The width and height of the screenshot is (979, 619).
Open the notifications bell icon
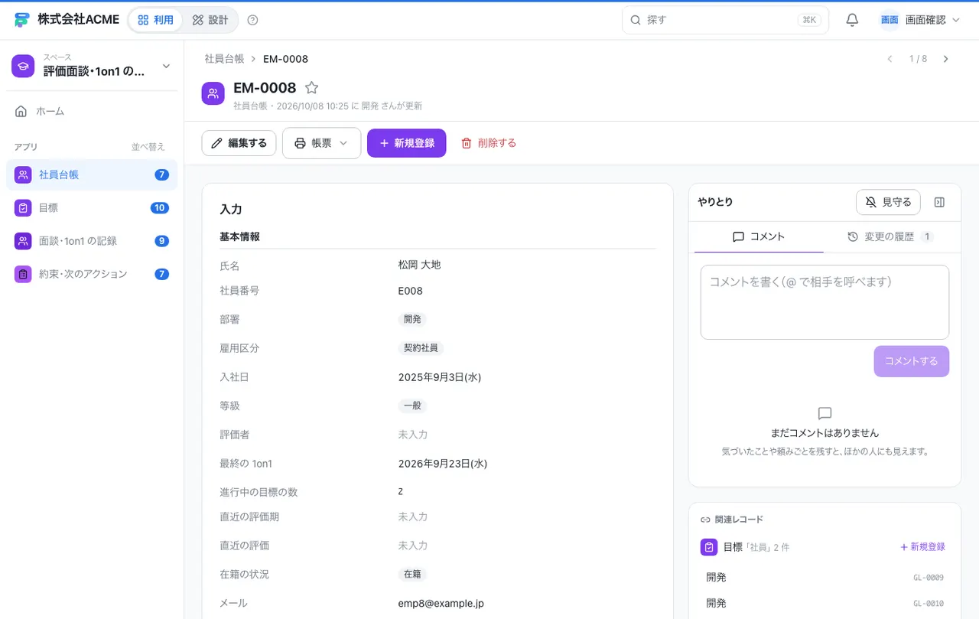click(x=852, y=20)
